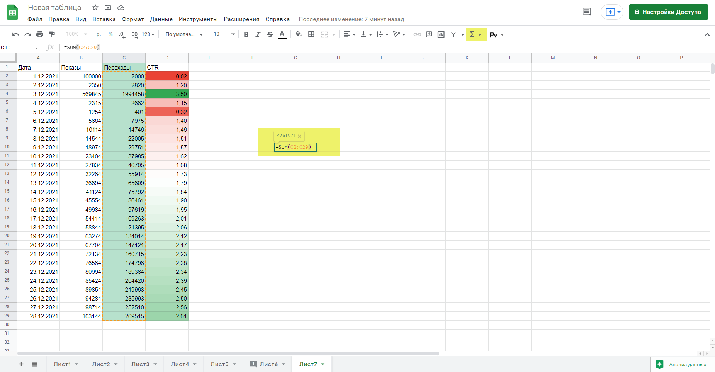Image resolution: width=715 pixels, height=372 pixels.
Task: Click the Undo arrow icon
Action: click(15, 34)
